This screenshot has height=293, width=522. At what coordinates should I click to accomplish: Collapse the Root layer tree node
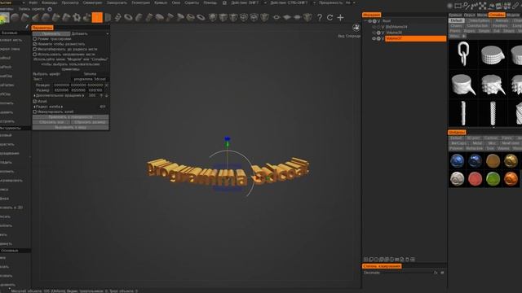(x=365, y=21)
